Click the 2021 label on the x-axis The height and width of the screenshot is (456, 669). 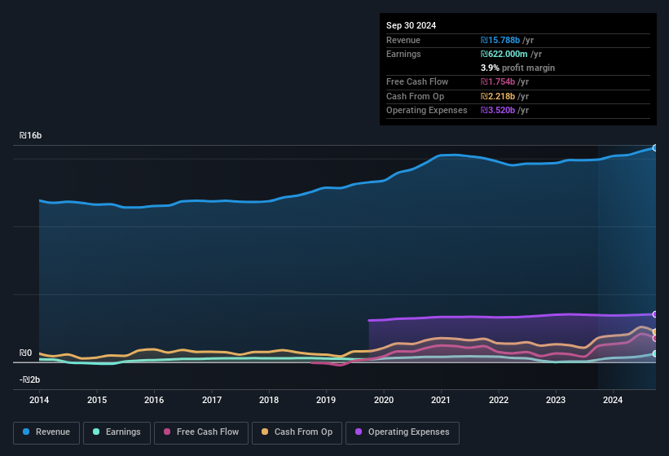(441, 400)
